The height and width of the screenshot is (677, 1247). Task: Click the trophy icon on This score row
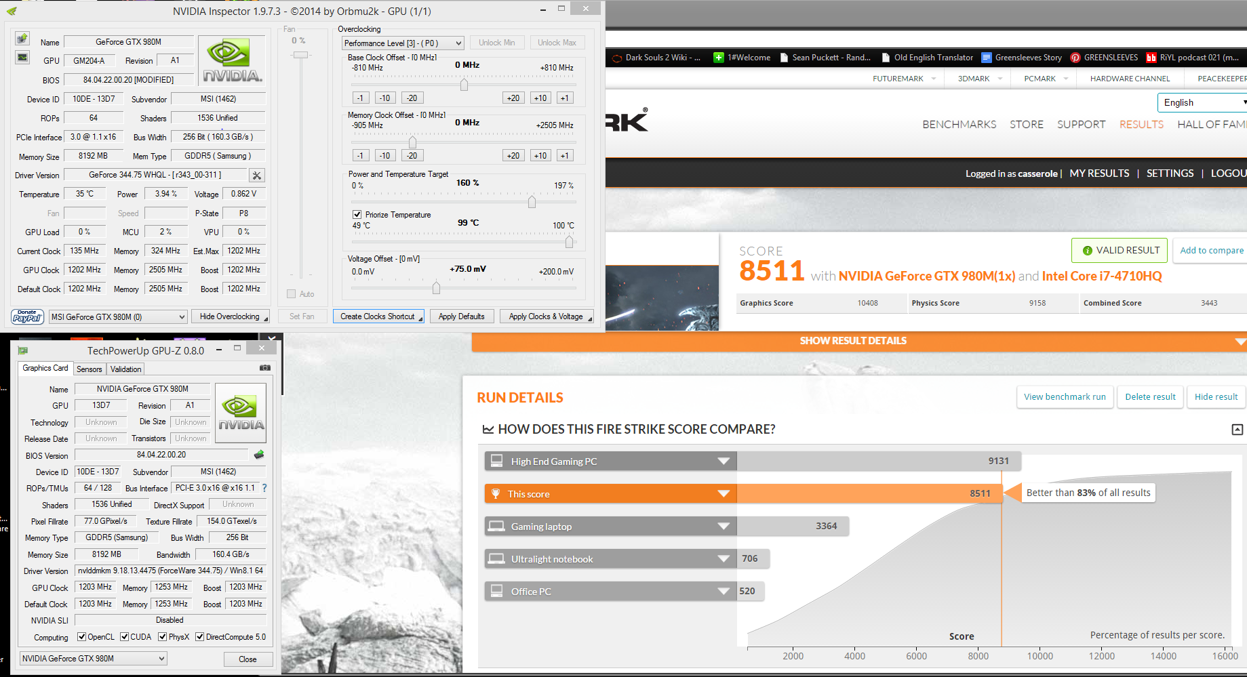click(496, 493)
